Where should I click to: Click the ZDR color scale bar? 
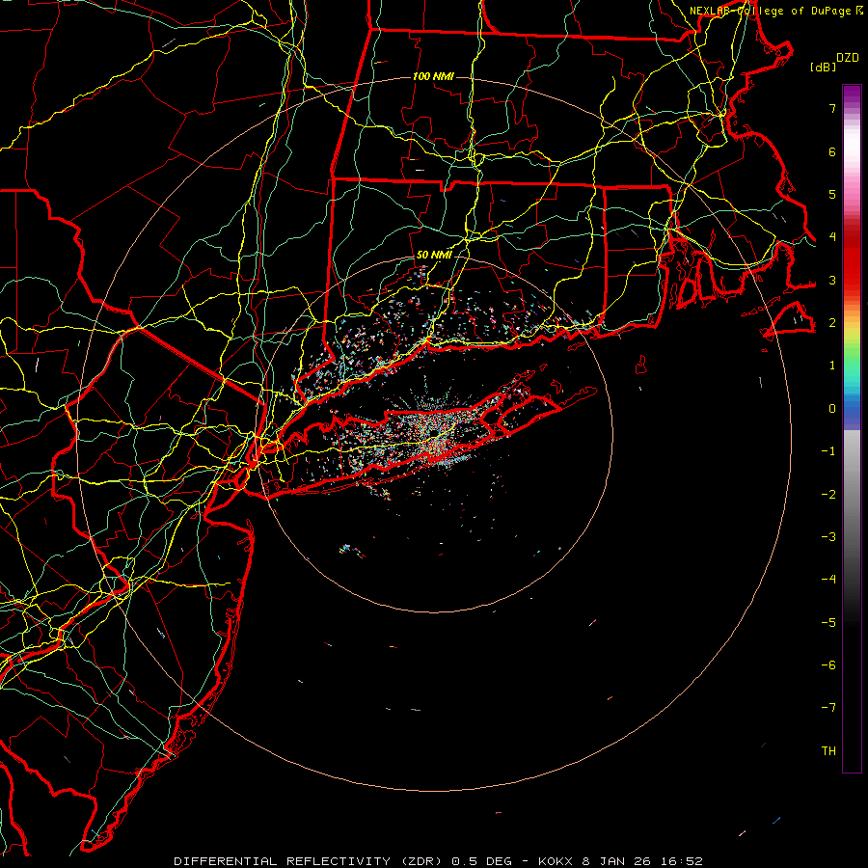852,428
